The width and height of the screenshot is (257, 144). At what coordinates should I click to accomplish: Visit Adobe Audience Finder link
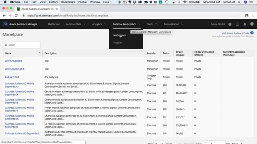pos(235,33)
